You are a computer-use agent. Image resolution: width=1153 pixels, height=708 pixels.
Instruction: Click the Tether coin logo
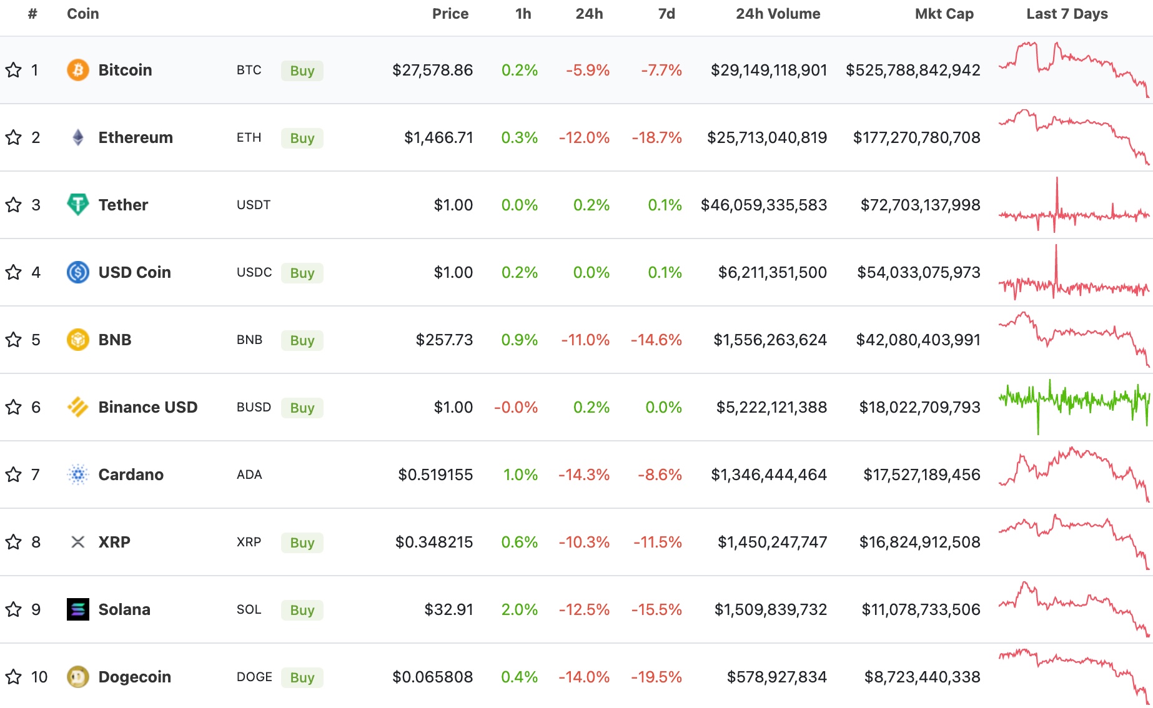pos(77,205)
